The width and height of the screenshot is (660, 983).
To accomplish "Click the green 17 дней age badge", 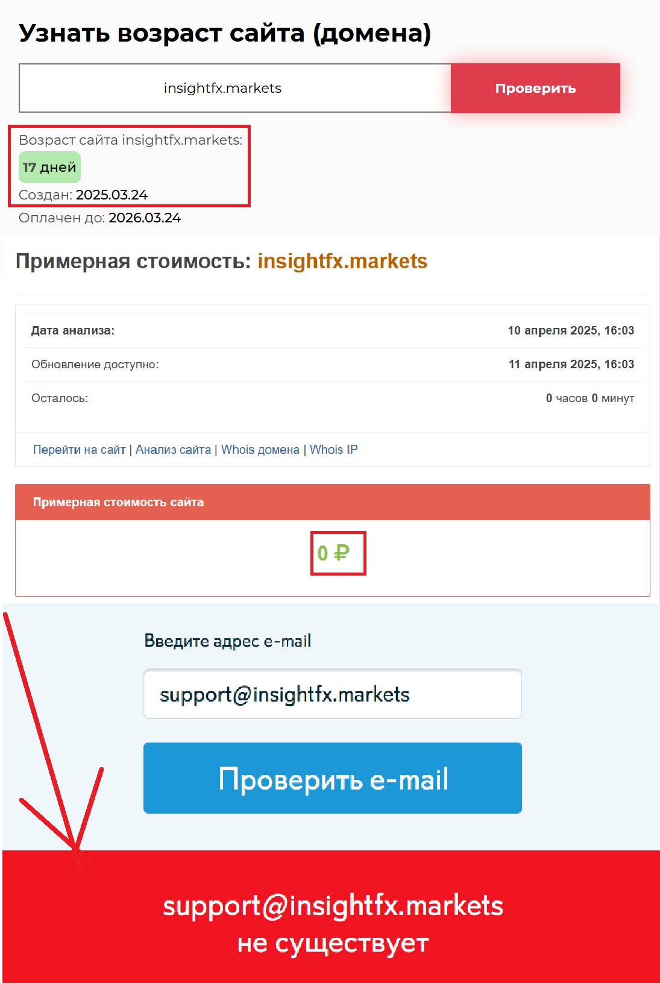I will pyautogui.click(x=49, y=168).
